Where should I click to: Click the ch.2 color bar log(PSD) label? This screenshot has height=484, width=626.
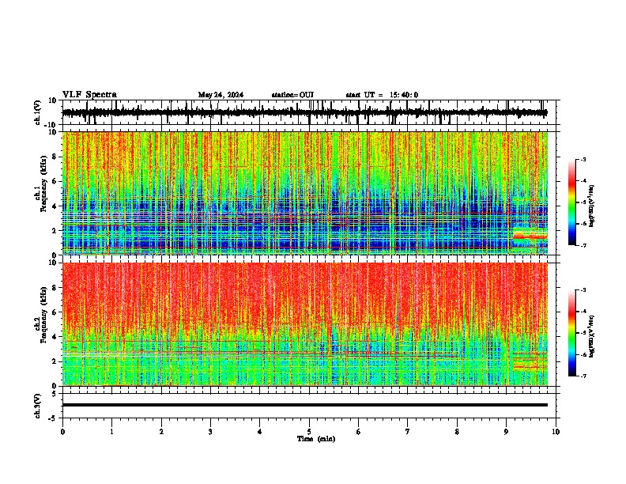592,336
